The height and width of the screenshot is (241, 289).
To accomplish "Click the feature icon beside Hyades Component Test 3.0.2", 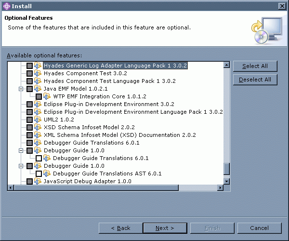I will (38, 73).
